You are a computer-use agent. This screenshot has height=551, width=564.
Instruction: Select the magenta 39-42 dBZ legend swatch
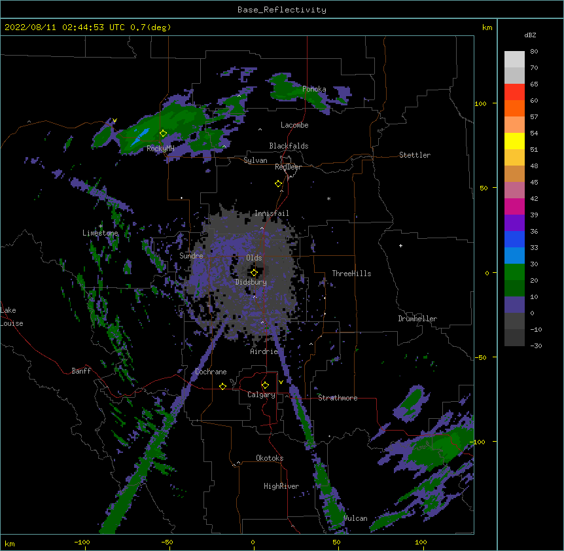(x=514, y=206)
